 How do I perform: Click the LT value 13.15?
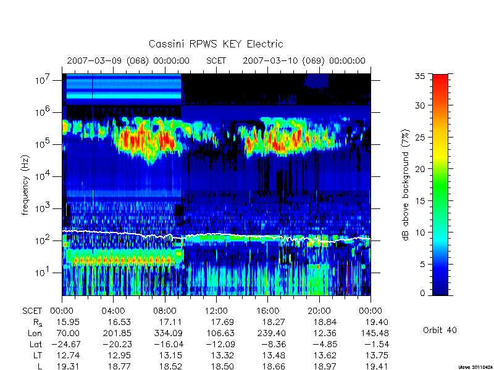(x=171, y=355)
